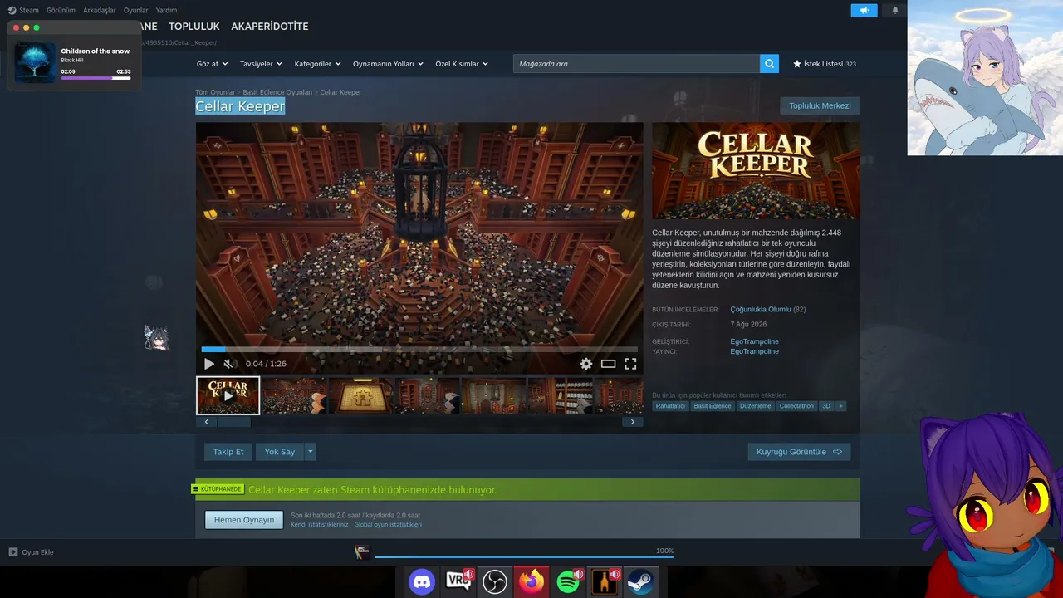1063x598 pixels.
Task: Select the Düzenleme tag
Action: 755,406
